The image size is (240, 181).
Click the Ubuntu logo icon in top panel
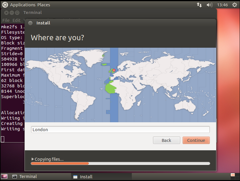click(x=5, y=4)
